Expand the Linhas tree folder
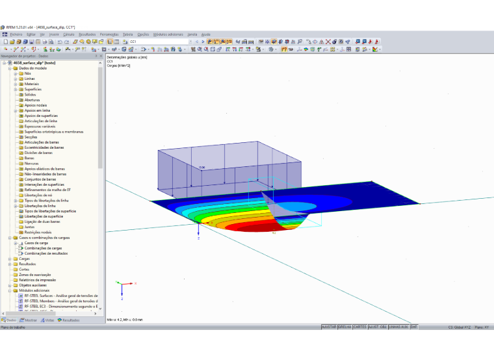 click(x=16, y=79)
